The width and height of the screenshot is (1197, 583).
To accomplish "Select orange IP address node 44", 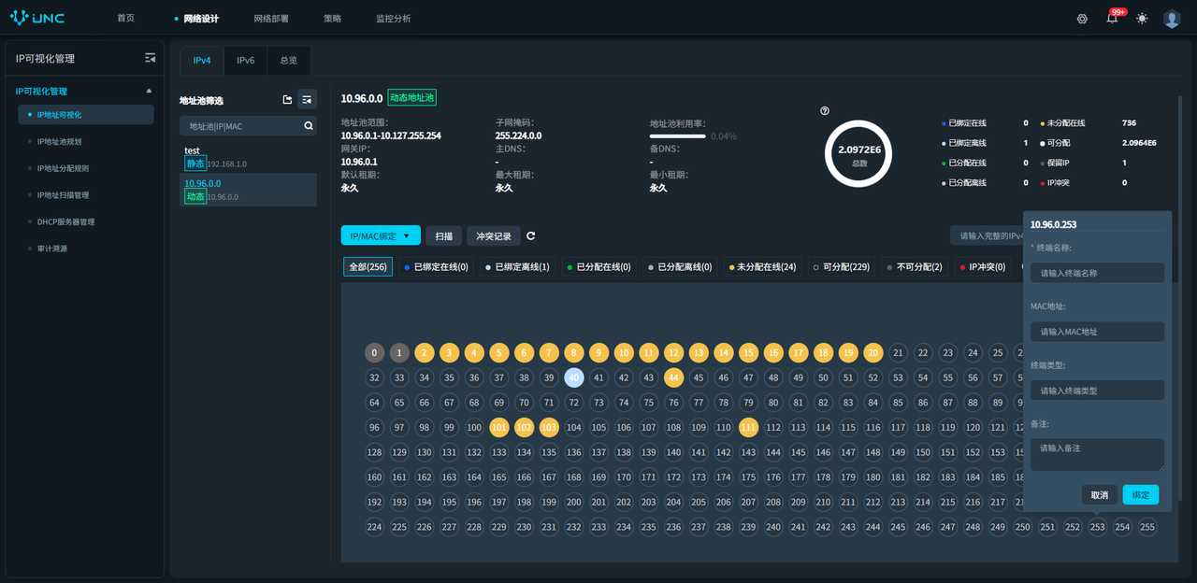I will point(673,377).
